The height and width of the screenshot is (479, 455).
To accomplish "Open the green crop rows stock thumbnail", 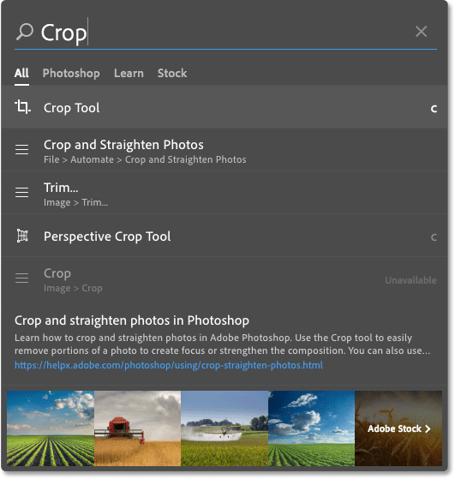I will tap(51, 428).
